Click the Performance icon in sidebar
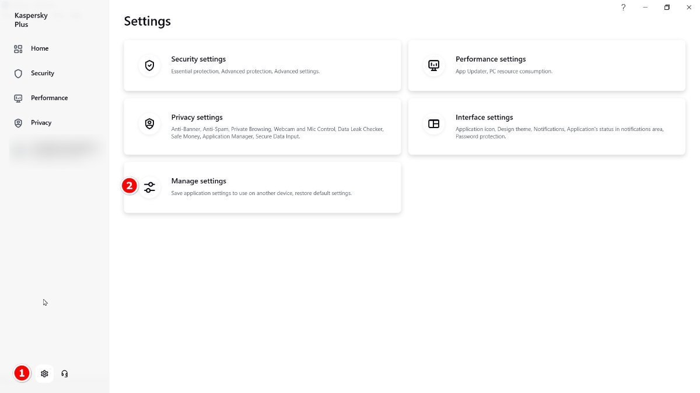 point(18,98)
